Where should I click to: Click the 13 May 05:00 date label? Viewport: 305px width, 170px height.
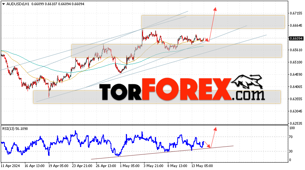tap(202, 166)
